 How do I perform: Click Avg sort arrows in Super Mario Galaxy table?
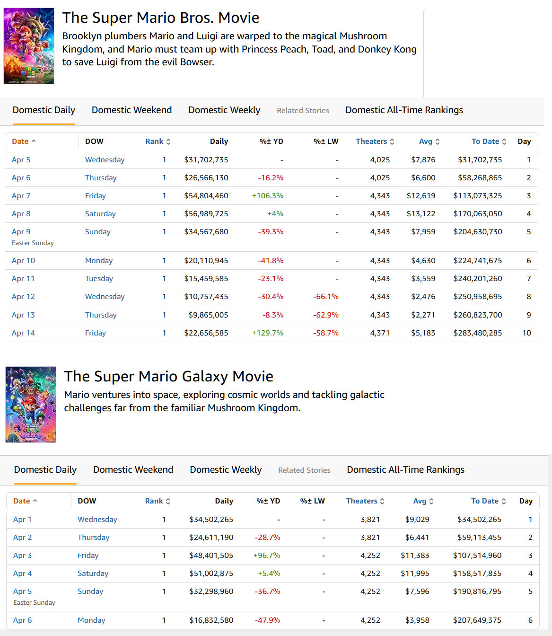tap(431, 501)
